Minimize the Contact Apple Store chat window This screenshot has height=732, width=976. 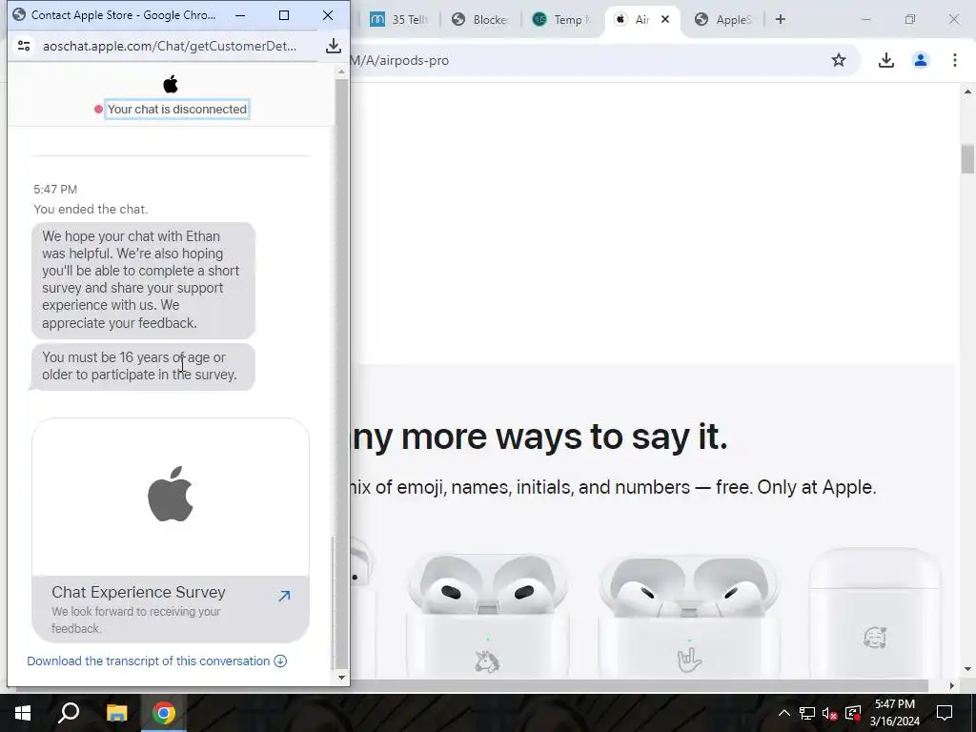coord(240,15)
